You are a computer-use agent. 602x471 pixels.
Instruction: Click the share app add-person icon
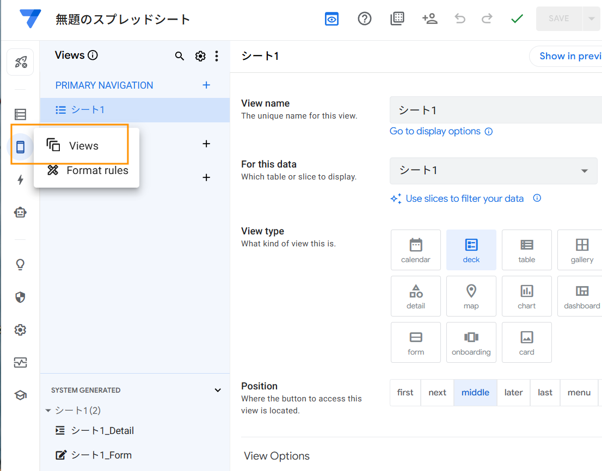pyautogui.click(x=429, y=18)
